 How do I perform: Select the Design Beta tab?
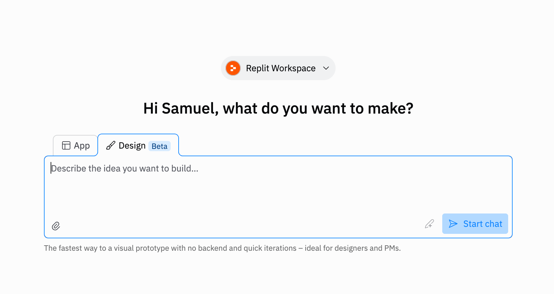132,145
